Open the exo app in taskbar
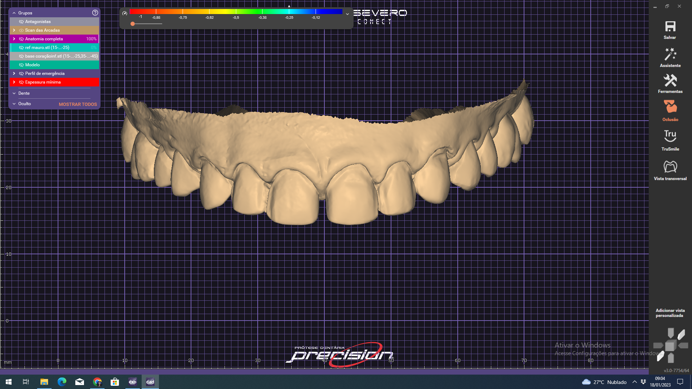The image size is (692, 389). 132,382
